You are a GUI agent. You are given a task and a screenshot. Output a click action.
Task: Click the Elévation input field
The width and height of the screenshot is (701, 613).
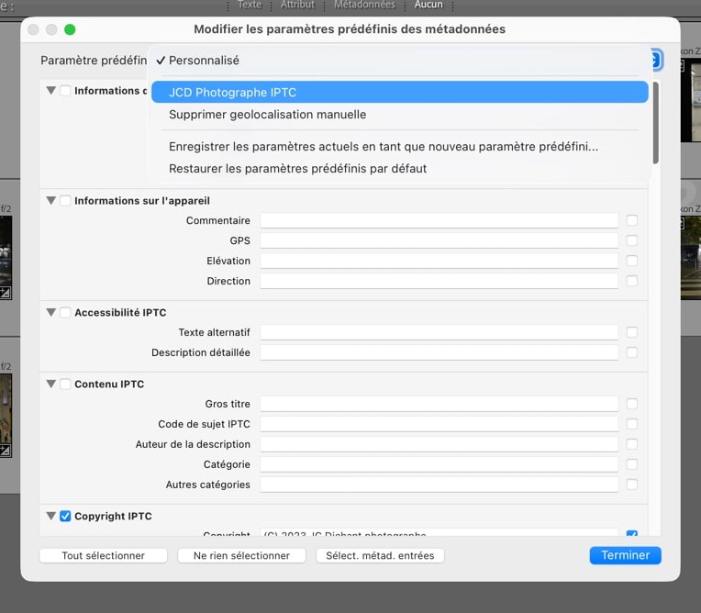tap(439, 261)
